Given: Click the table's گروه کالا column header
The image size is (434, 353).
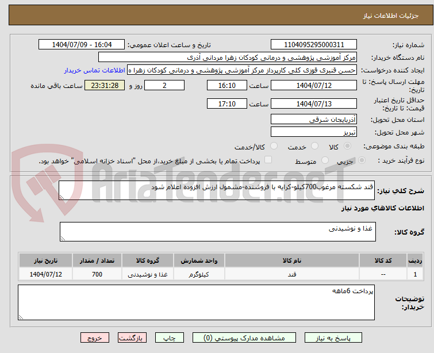Looking at the screenshot, I should pos(148,260).
